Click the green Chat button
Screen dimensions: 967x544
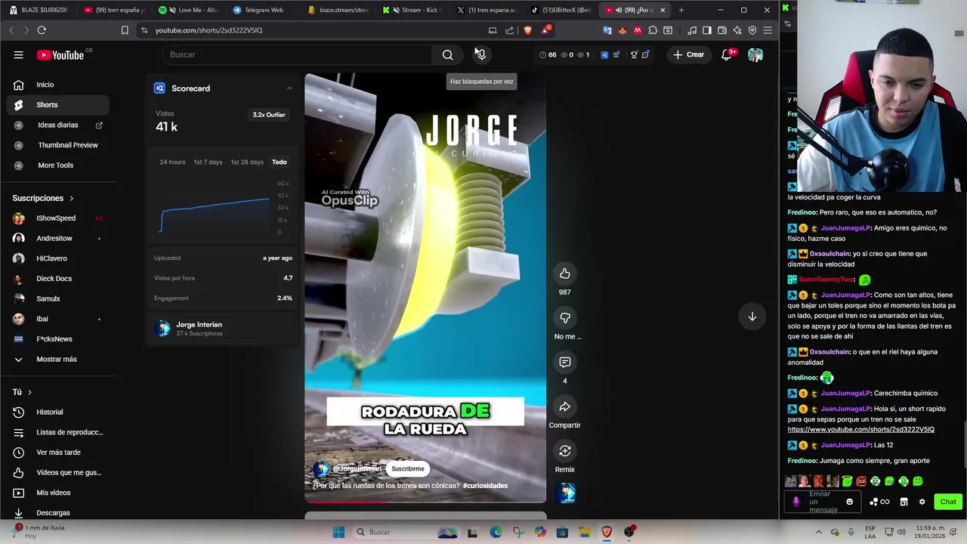click(948, 502)
